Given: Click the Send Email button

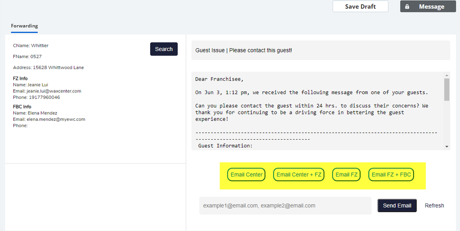Looking at the screenshot, I should (x=397, y=206).
